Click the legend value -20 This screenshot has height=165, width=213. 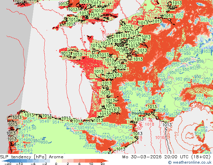point(8,164)
